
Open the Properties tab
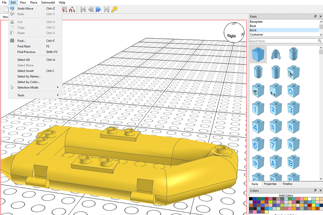(x=270, y=184)
